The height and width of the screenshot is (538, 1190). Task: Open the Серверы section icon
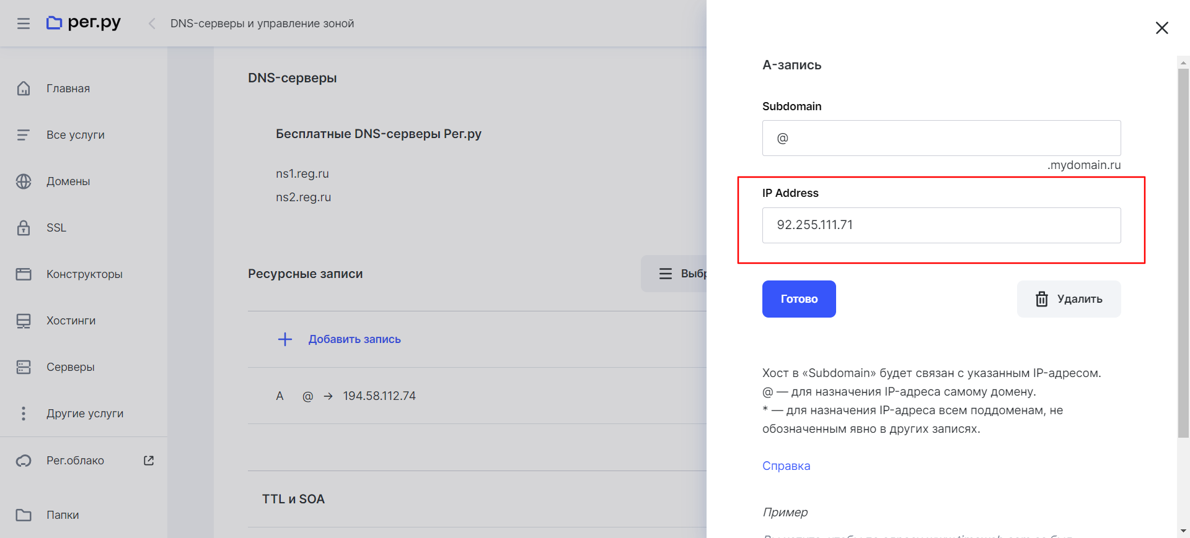pos(24,367)
